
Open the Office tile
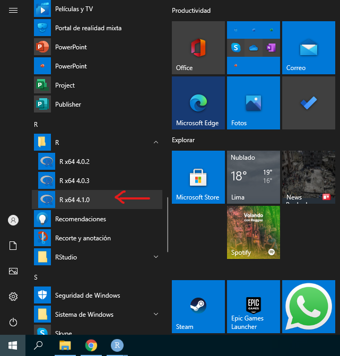click(198, 48)
